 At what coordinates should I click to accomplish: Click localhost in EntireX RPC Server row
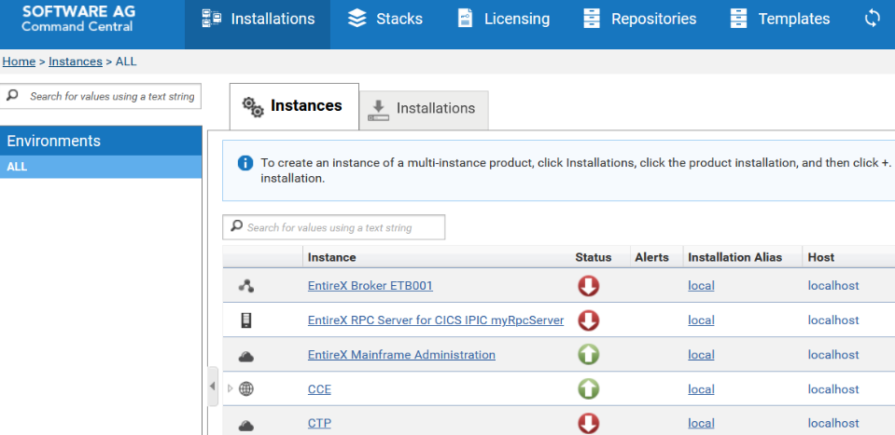pyautogui.click(x=833, y=320)
